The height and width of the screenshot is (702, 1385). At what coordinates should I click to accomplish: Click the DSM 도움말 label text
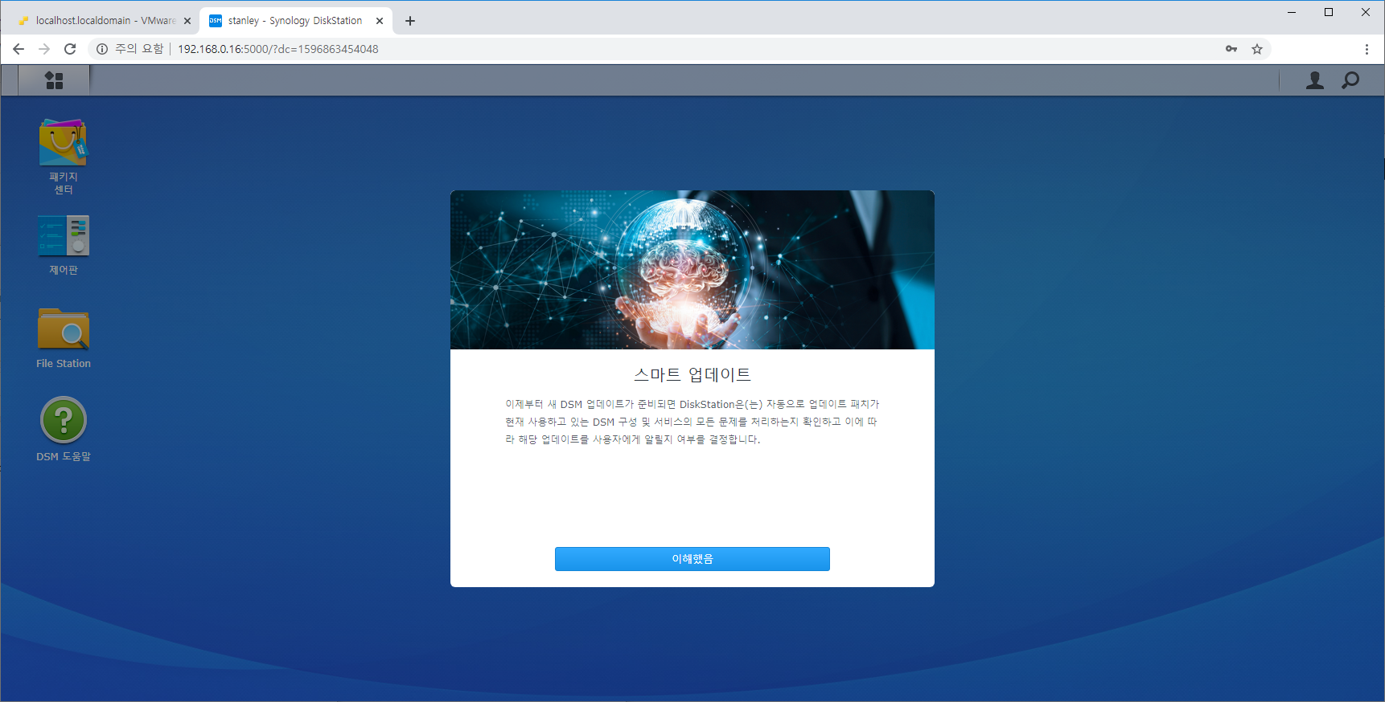coord(64,457)
